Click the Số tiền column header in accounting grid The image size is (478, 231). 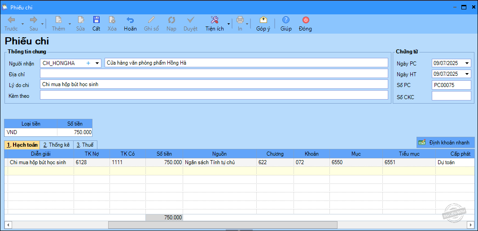pos(164,154)
